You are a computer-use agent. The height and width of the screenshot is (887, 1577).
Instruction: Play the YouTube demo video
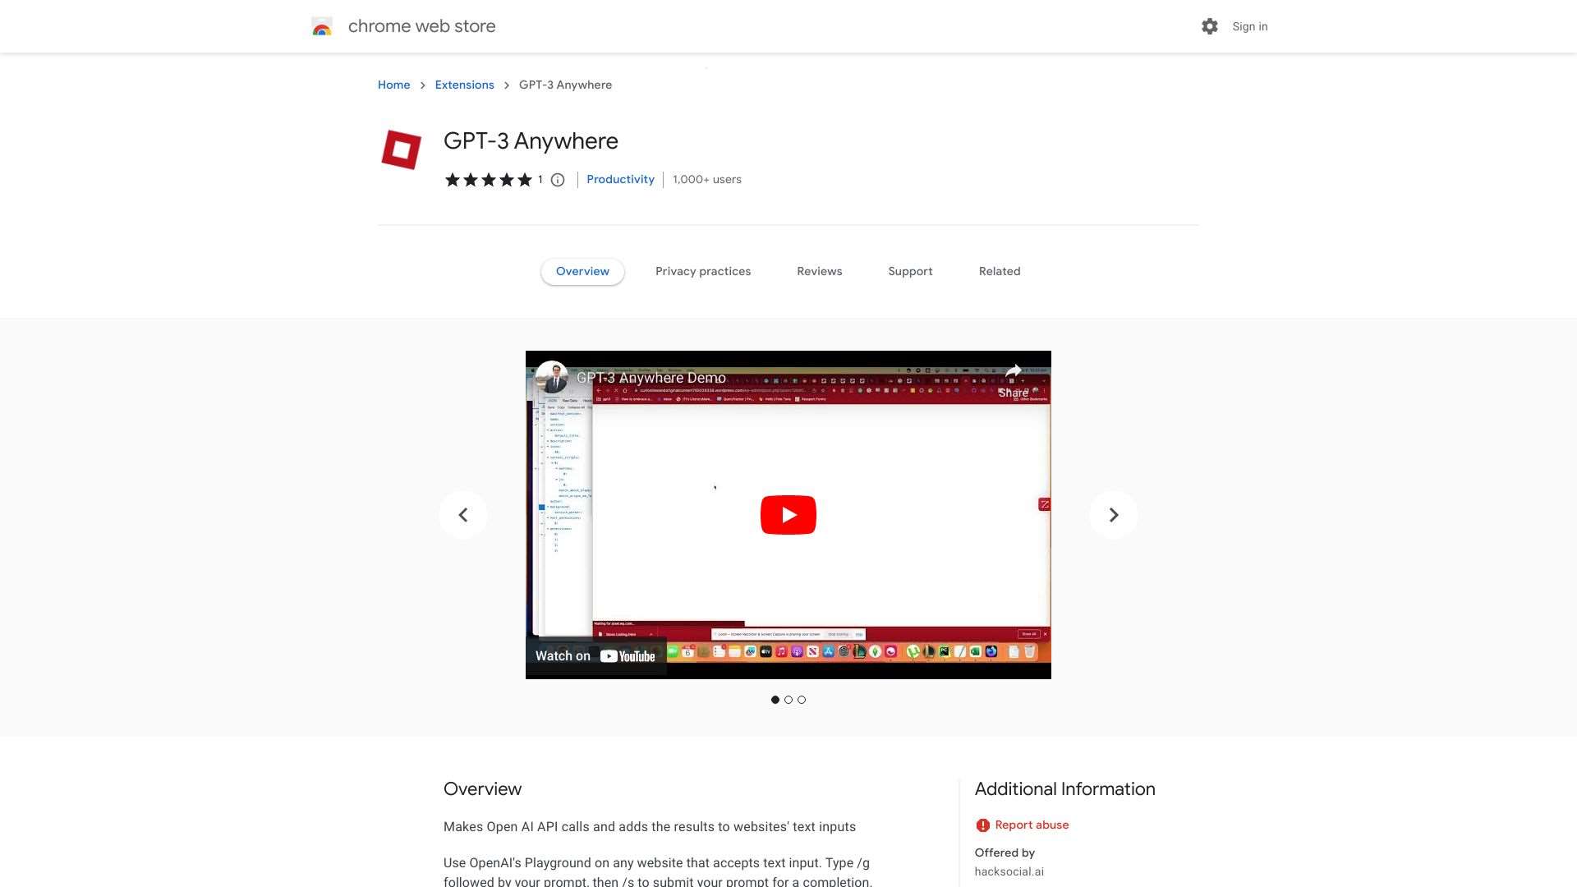(788, 515)
